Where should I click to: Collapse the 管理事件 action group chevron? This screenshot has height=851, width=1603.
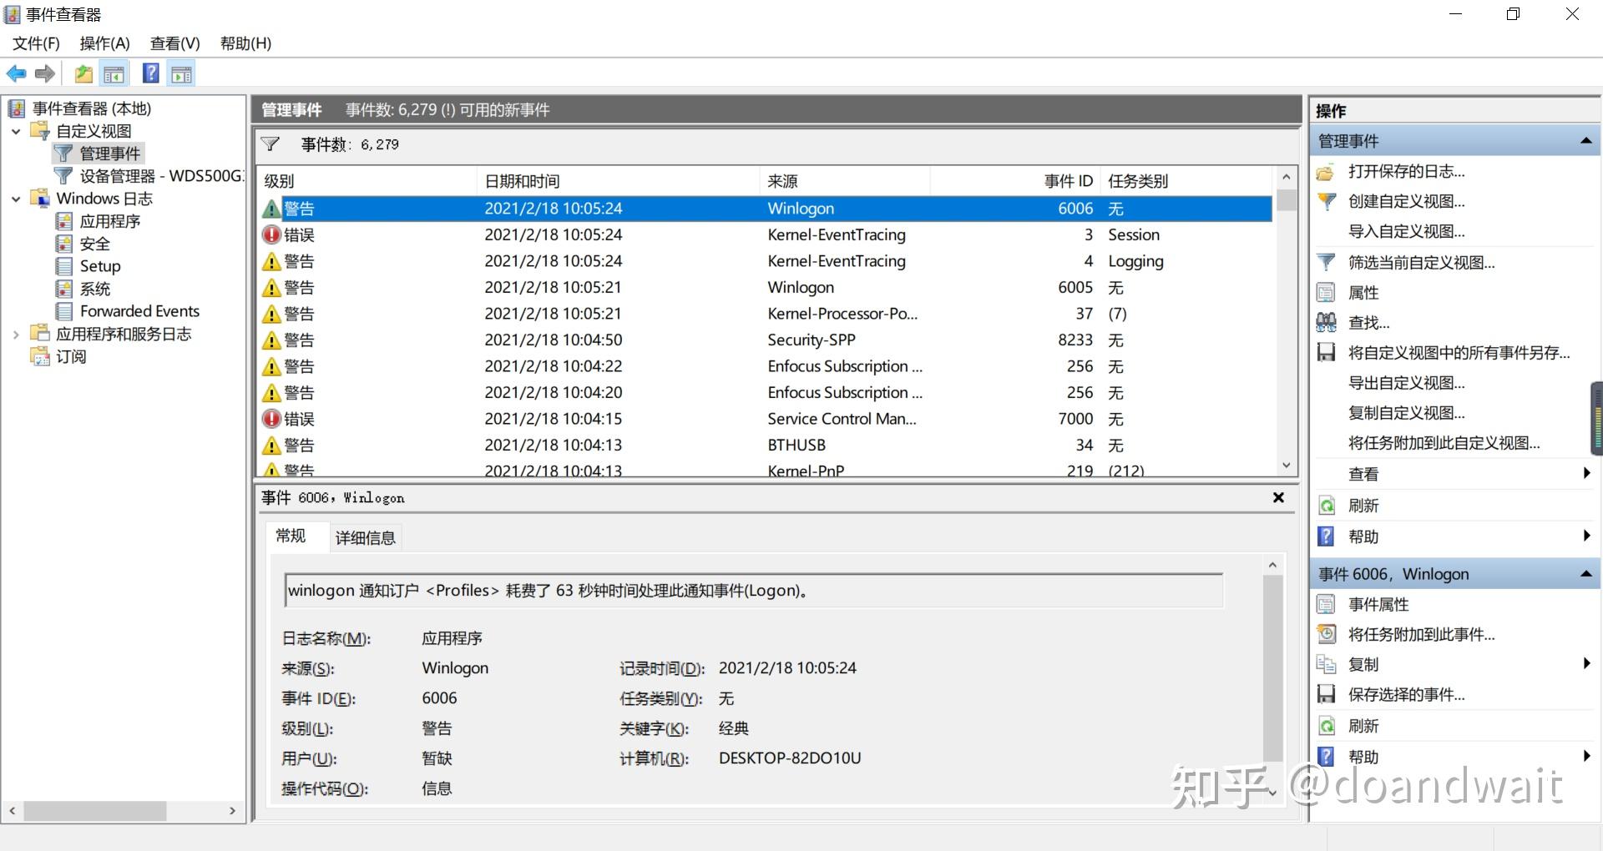click(1585, 139)
